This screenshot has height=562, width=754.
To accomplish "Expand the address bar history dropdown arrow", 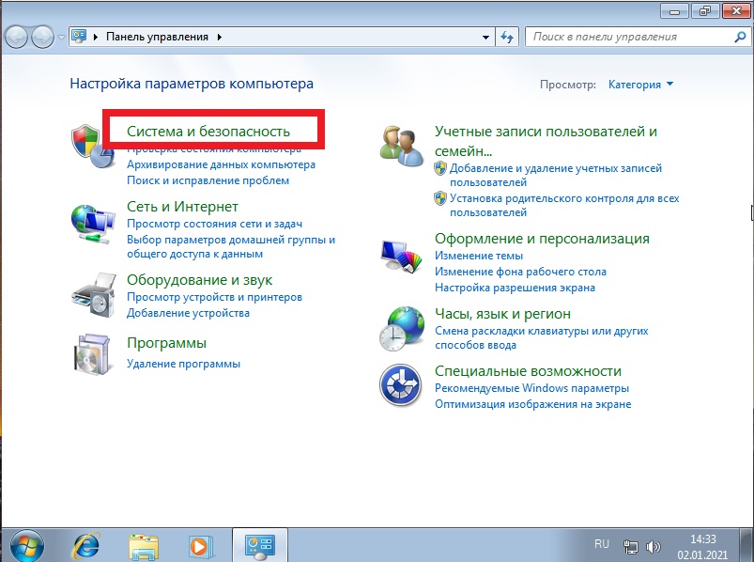I will (485, 37).
